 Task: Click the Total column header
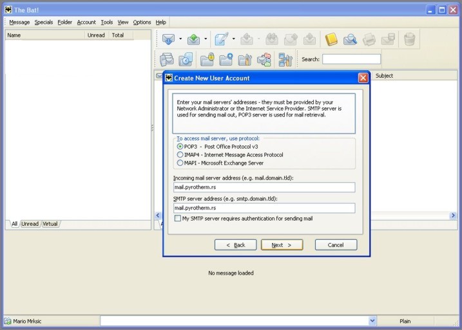click(121, 35)
